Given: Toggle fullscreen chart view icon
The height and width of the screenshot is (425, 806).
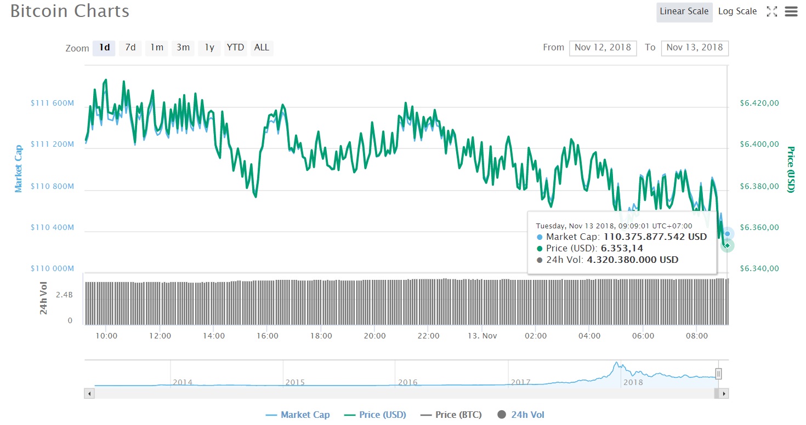Looking at the screenshot, I should coord(772,12).
